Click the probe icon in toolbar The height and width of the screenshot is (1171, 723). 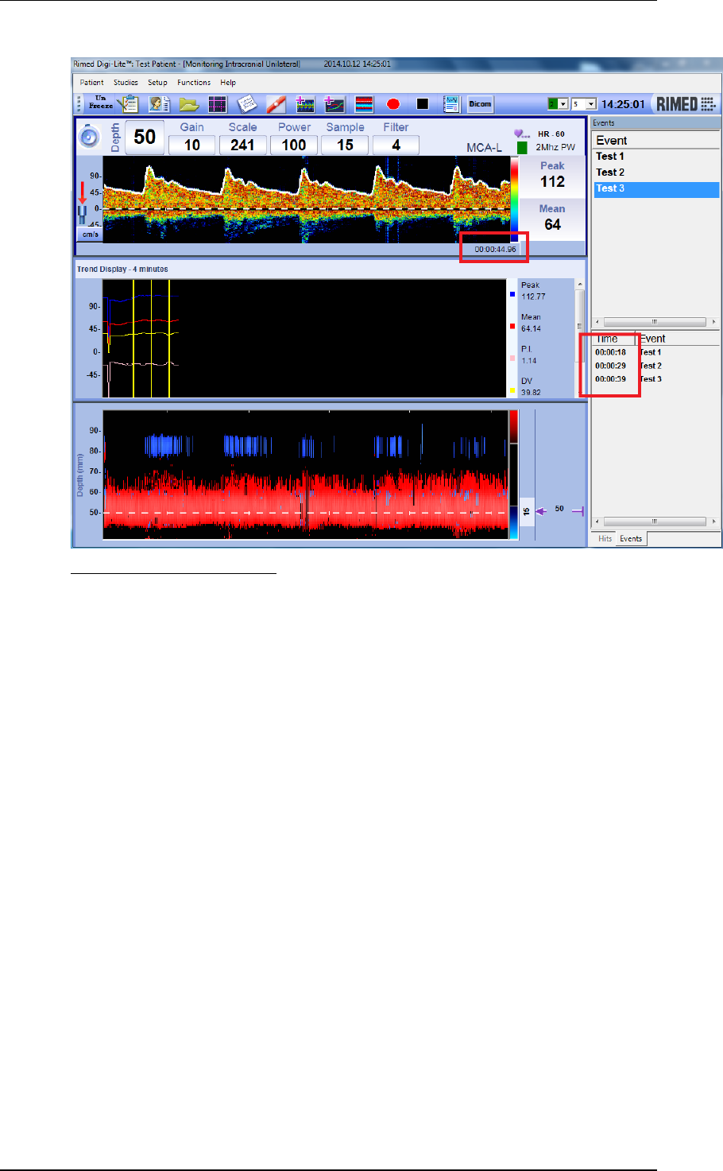point(275,104)
